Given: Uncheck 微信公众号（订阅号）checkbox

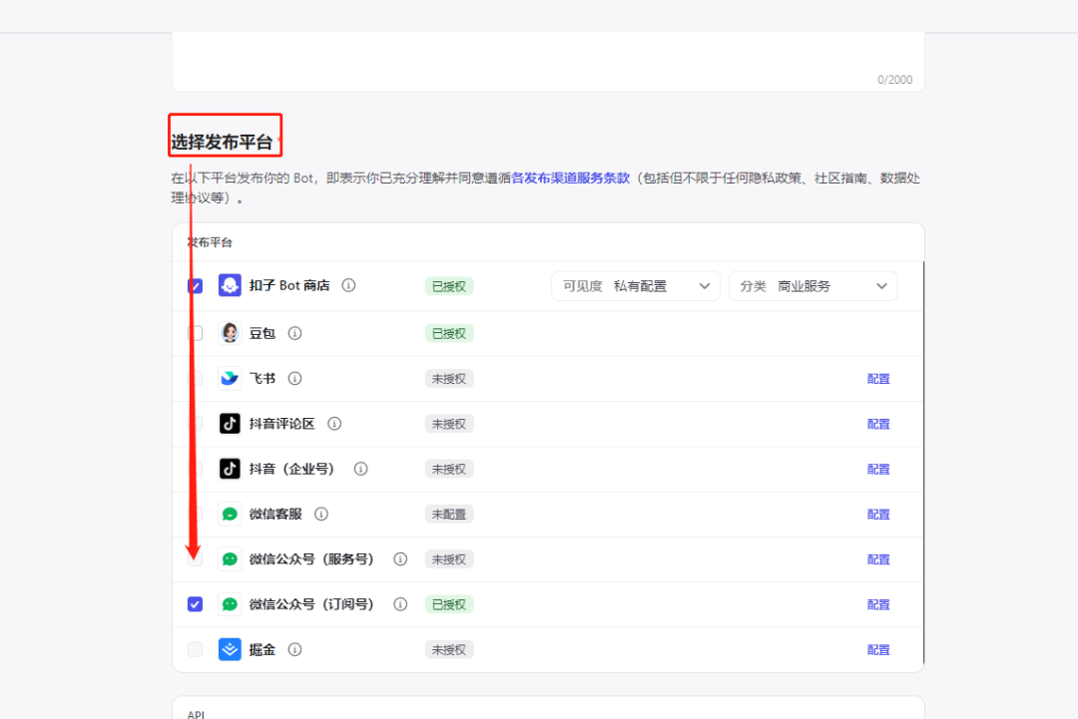Looking at the screenshot, I should tap(196, 604).
